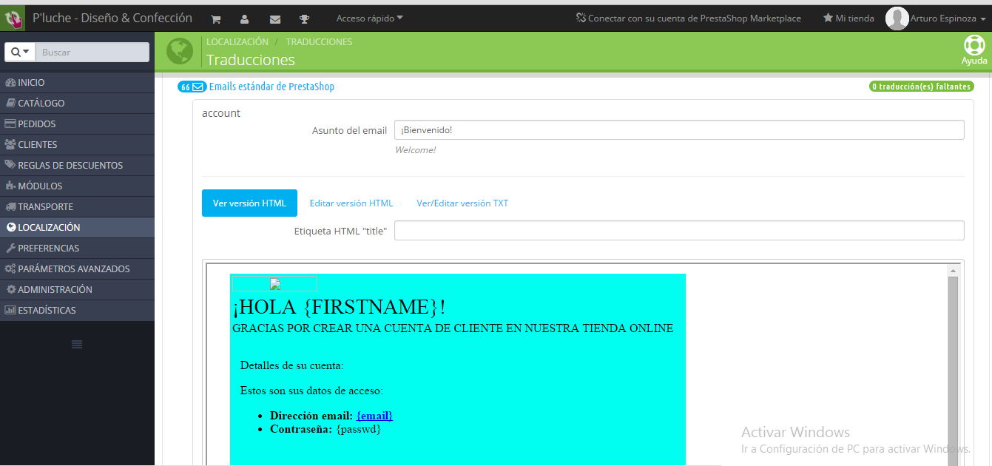Open MÓDULOS in the sidebar
992x466 pixels.
(77, 186)
